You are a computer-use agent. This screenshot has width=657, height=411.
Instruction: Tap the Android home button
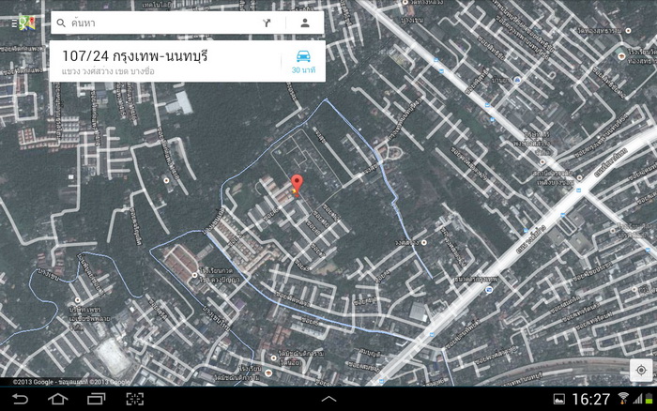pyautogui.click(x=58, y=399)
